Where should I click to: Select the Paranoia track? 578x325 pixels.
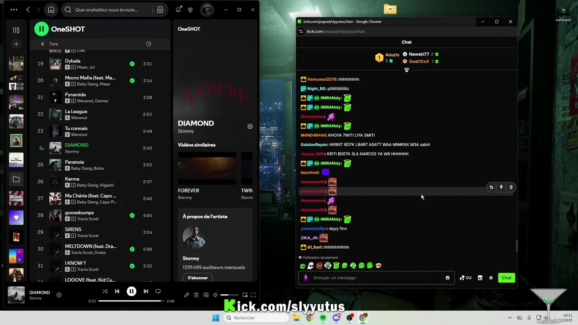point(100,165)
